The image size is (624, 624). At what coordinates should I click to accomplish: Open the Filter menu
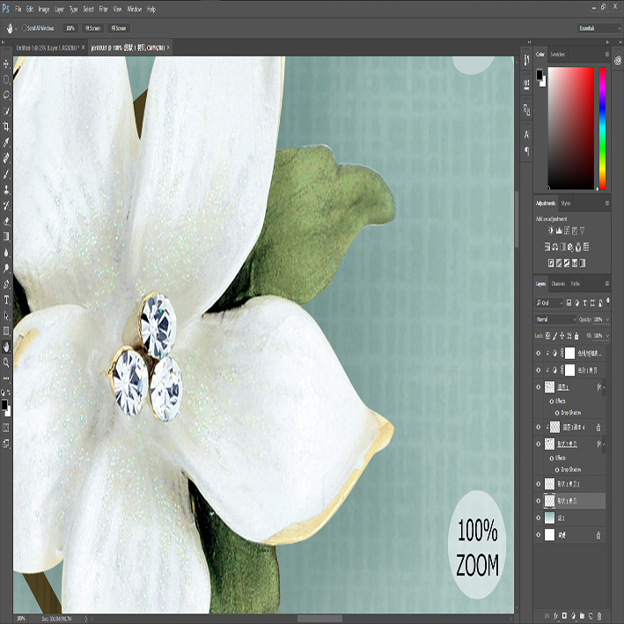click(x=104, y=9)
